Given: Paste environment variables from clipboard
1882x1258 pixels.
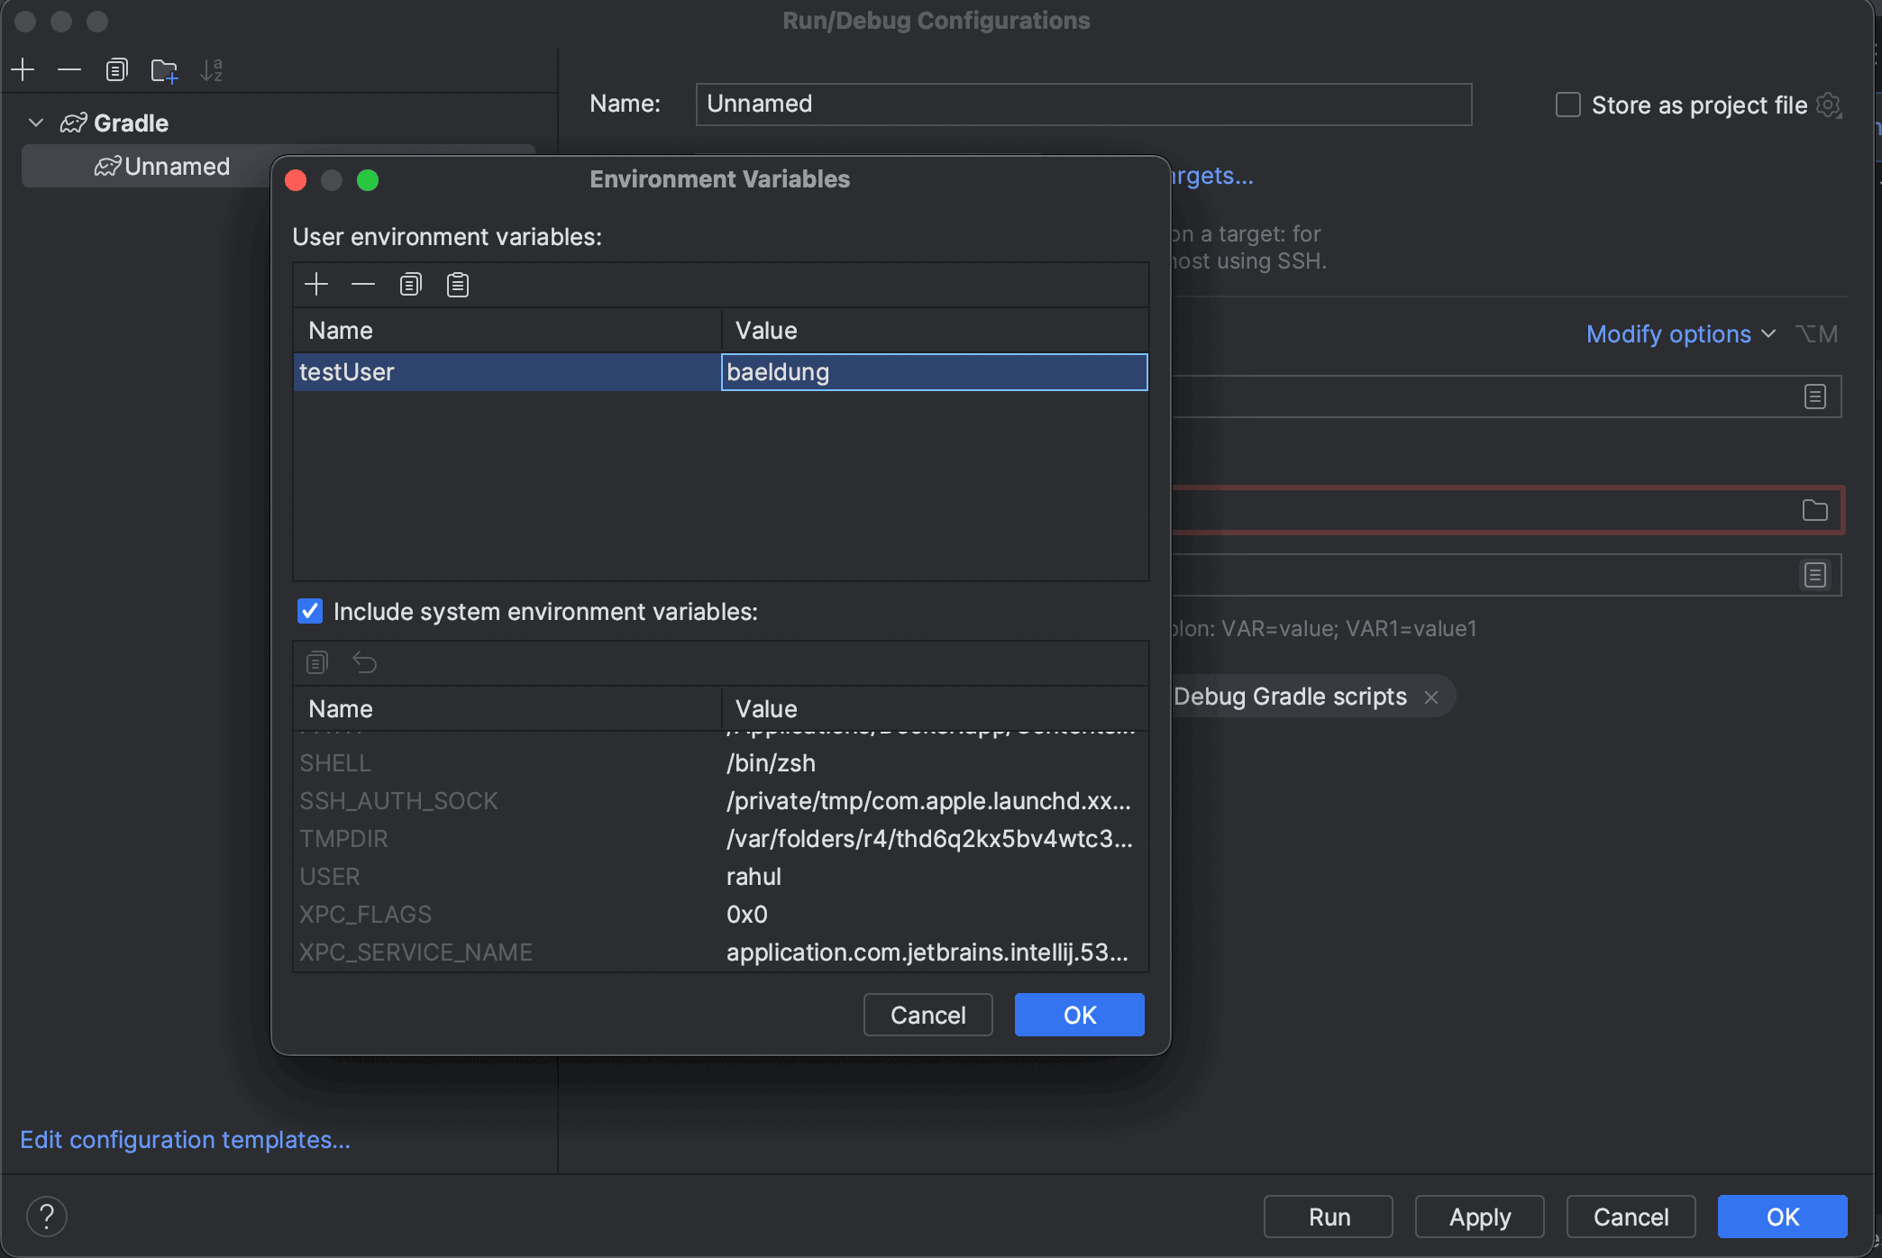Looking at the screenshot, I should tap(457, 284).
